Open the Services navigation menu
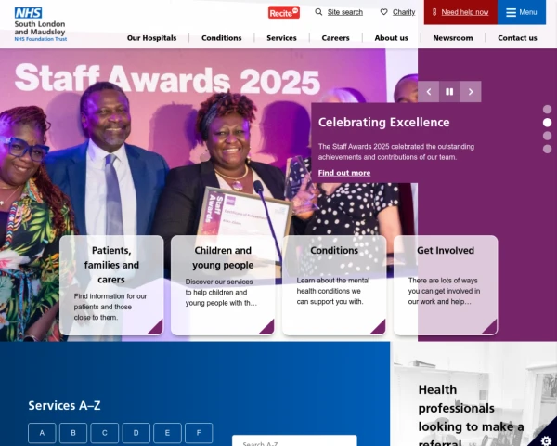The height and width of the screenshot is (446, 557). click(x=281, y=38)
